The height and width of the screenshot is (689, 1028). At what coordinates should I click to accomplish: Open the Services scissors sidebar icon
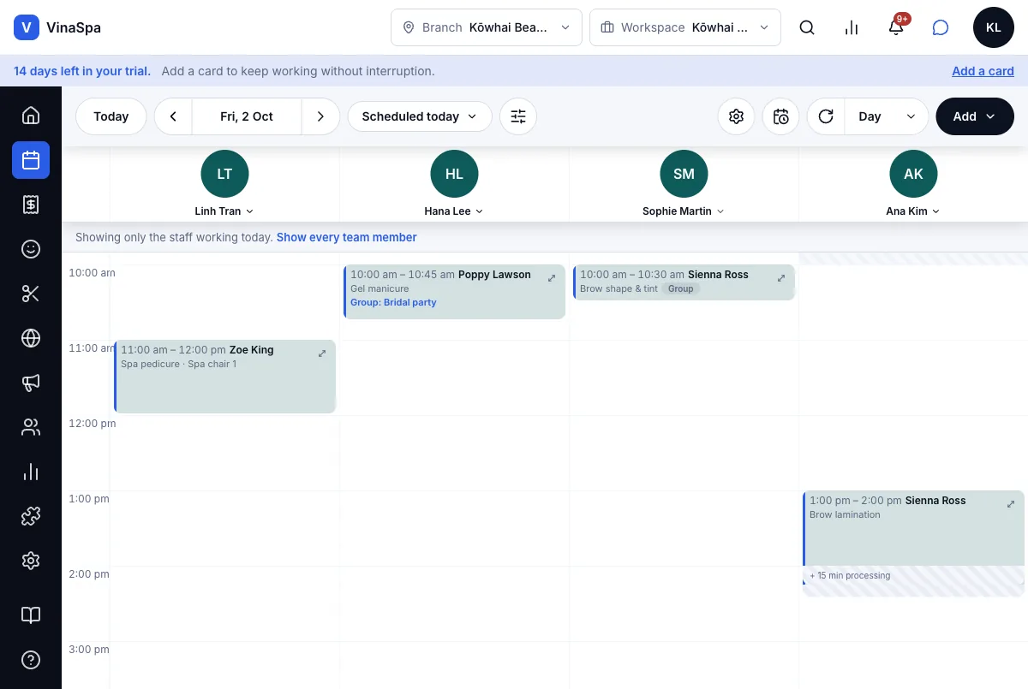point(31,294)
